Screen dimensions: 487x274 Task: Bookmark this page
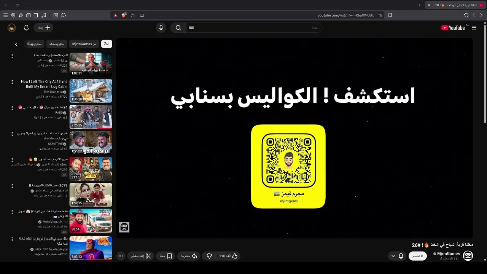pos(390,15)
